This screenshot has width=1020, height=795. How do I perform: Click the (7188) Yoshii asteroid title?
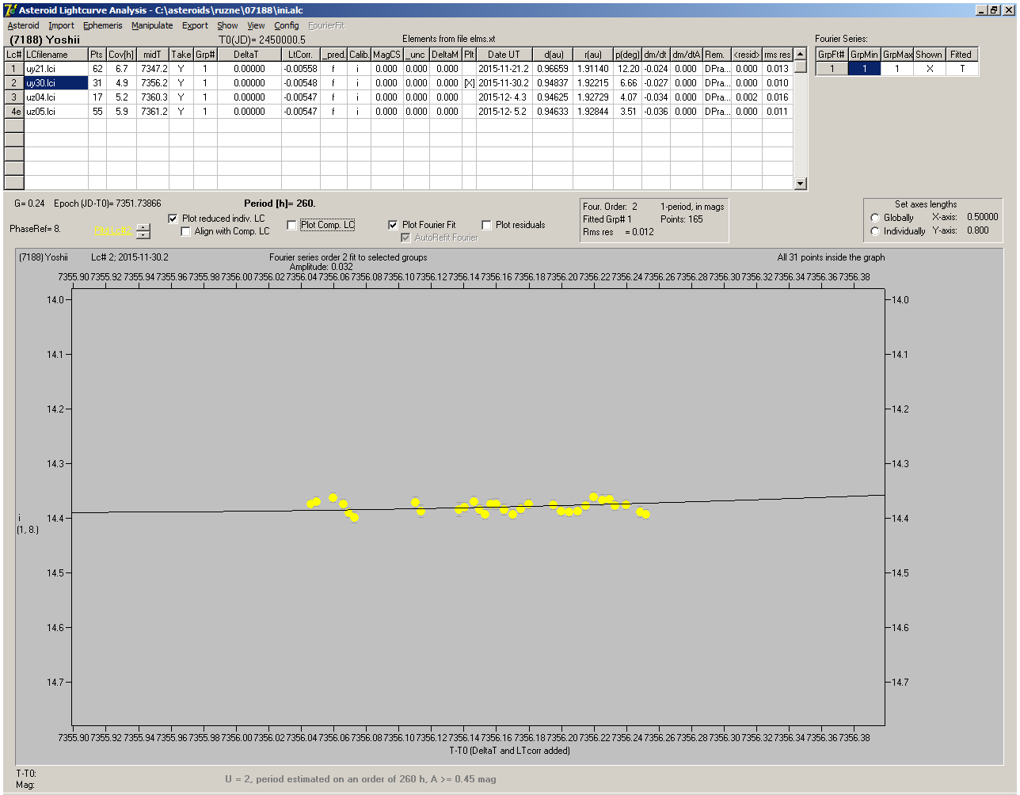click(x=45, y=40)
